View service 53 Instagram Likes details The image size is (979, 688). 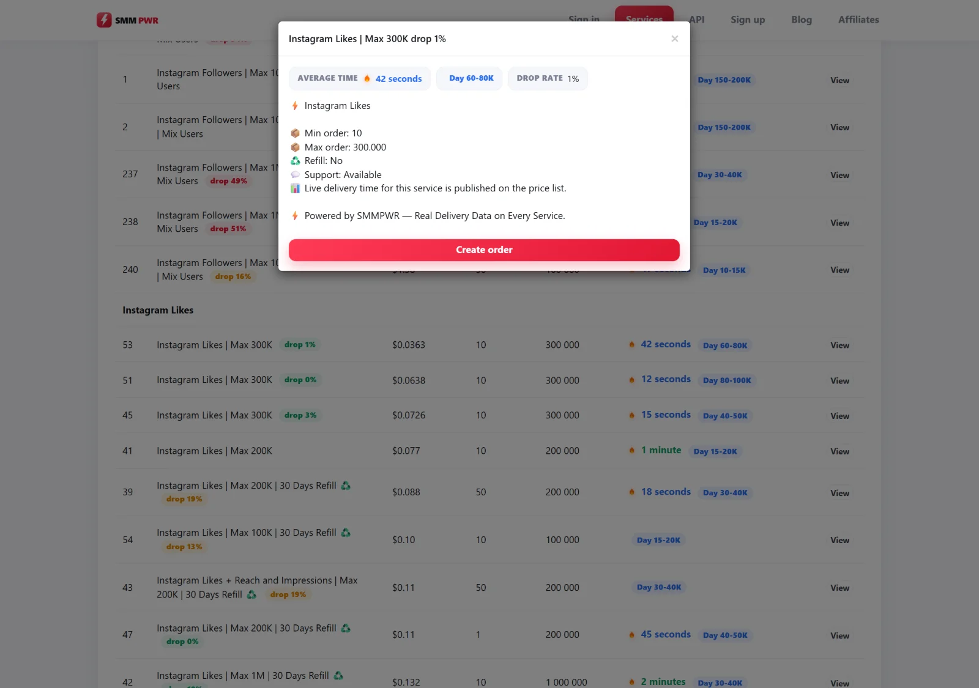pyautogui.click(x=839, y=346)
